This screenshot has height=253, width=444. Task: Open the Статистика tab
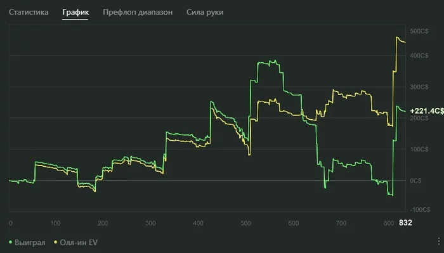tap(29, 12)
